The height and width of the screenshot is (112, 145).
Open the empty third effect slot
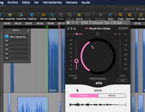pyautogui.click(x=19, y=45)
